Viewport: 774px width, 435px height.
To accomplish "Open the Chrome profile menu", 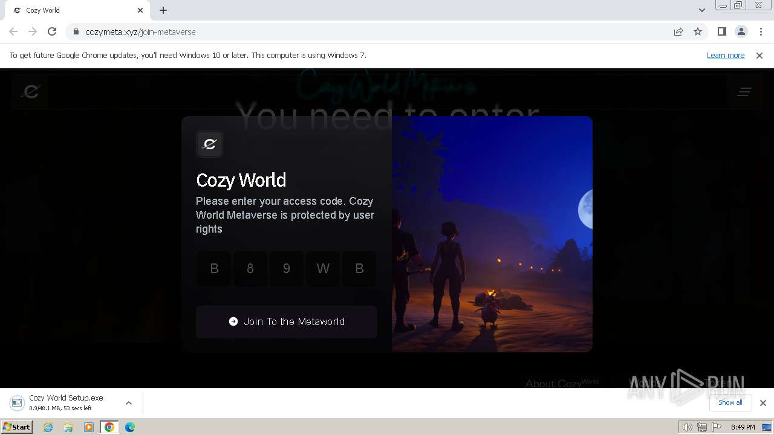I will tap(741, 31).
